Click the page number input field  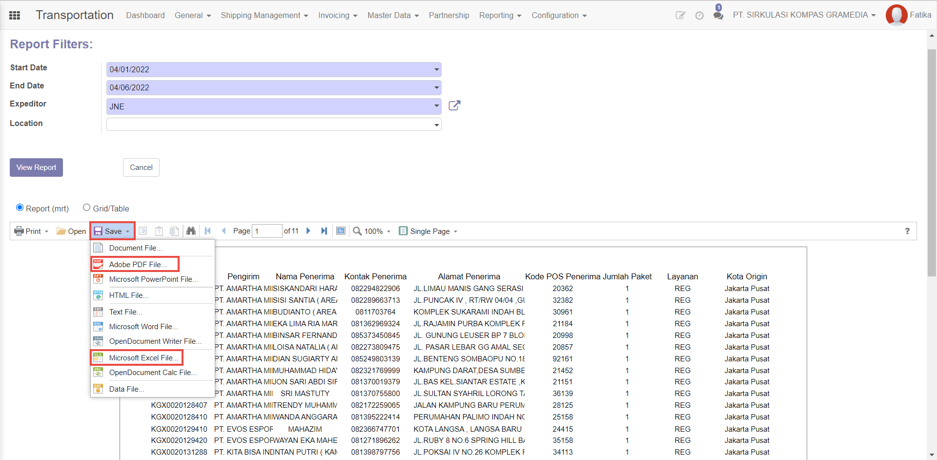267,231
